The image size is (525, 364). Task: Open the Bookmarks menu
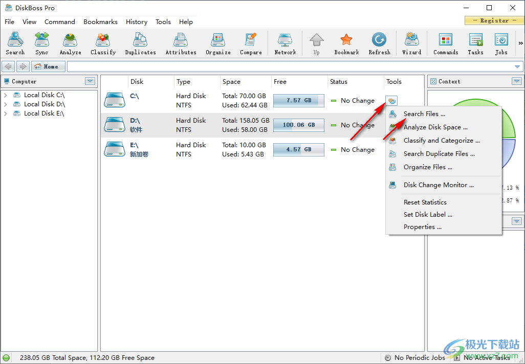pyautogui.click(x=100, y=22)
